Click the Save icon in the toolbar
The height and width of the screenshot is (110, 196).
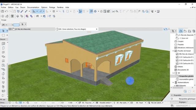pos(2,11)
